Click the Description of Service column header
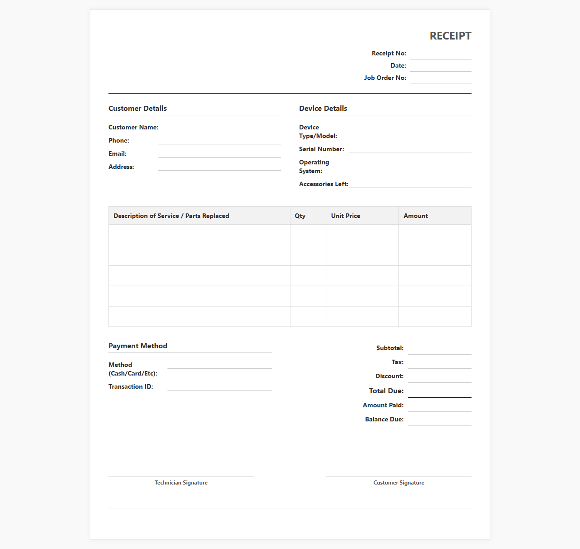580x549 pixels. click(x=200, y=216)
